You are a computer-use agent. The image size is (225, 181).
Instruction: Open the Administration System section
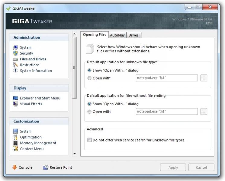[26, 47]
